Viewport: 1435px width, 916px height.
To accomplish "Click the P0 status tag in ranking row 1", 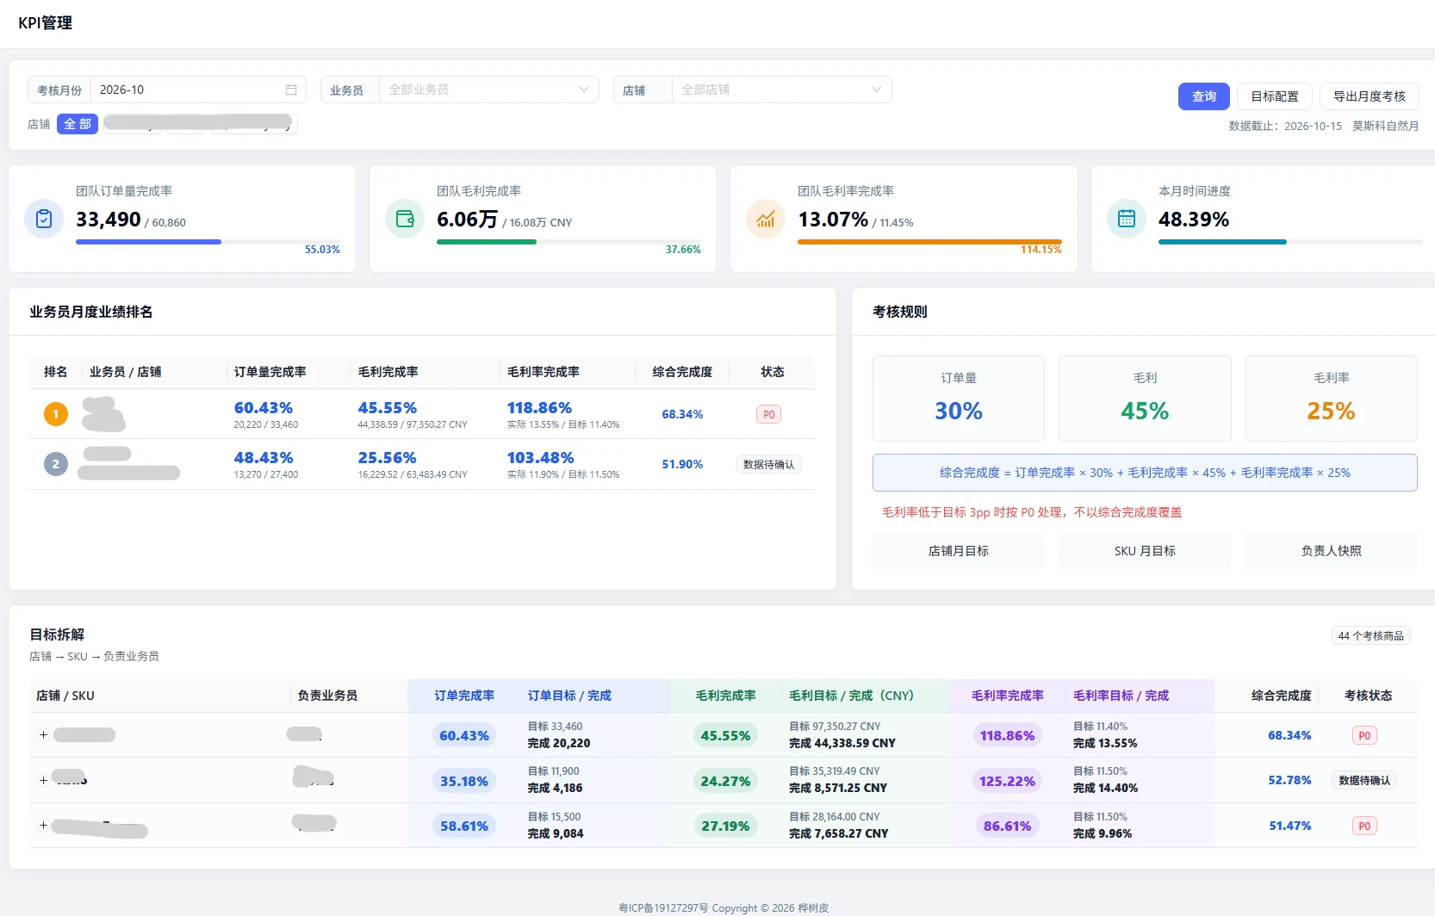I will [768, 414].
